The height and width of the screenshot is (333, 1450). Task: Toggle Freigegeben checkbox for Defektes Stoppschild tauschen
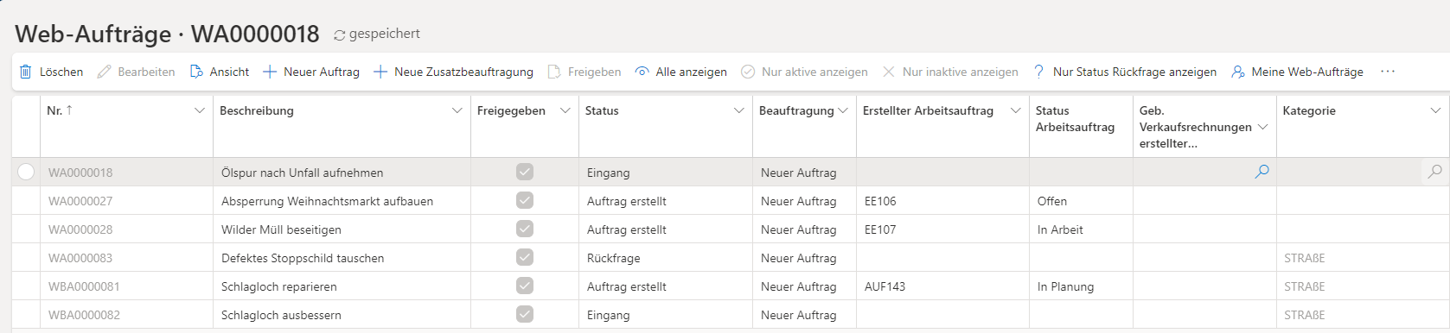pos(525,257)
